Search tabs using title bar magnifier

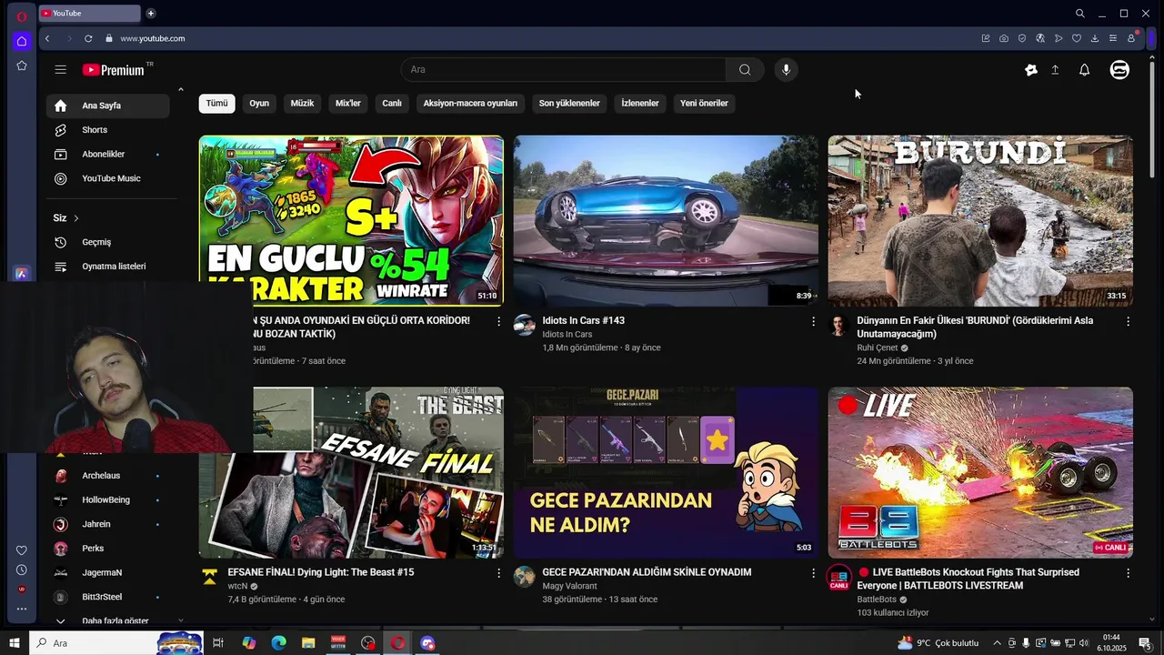[1079, 14]
